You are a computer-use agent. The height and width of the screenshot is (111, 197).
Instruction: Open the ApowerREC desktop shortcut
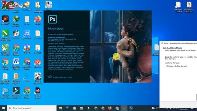(5, 20)
